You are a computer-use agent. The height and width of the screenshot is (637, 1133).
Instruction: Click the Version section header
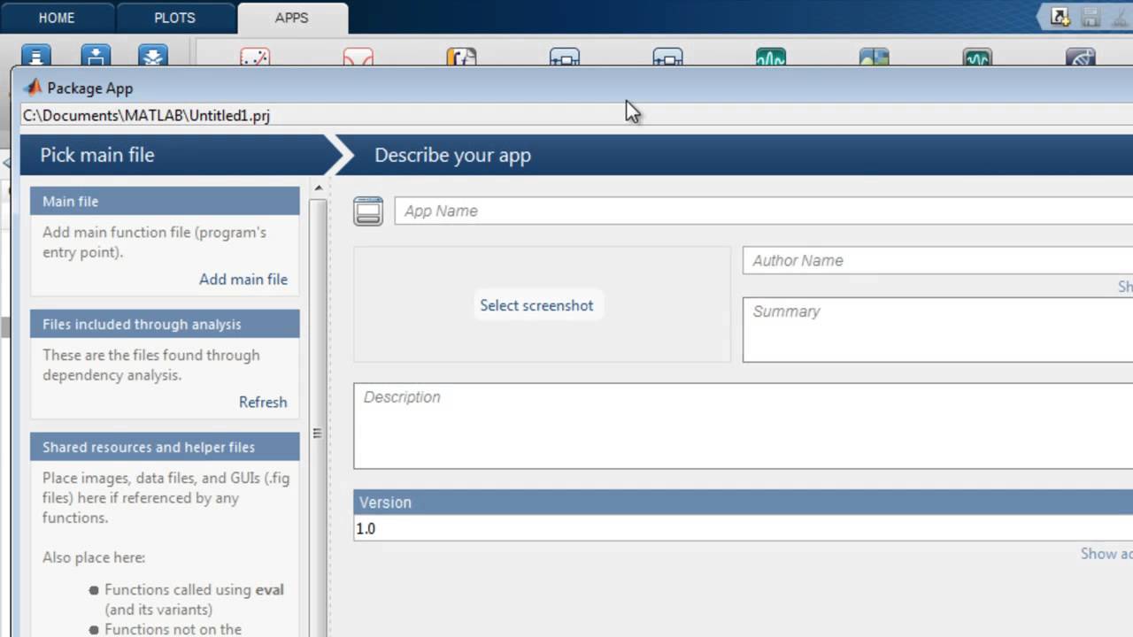tap(743, 502)
